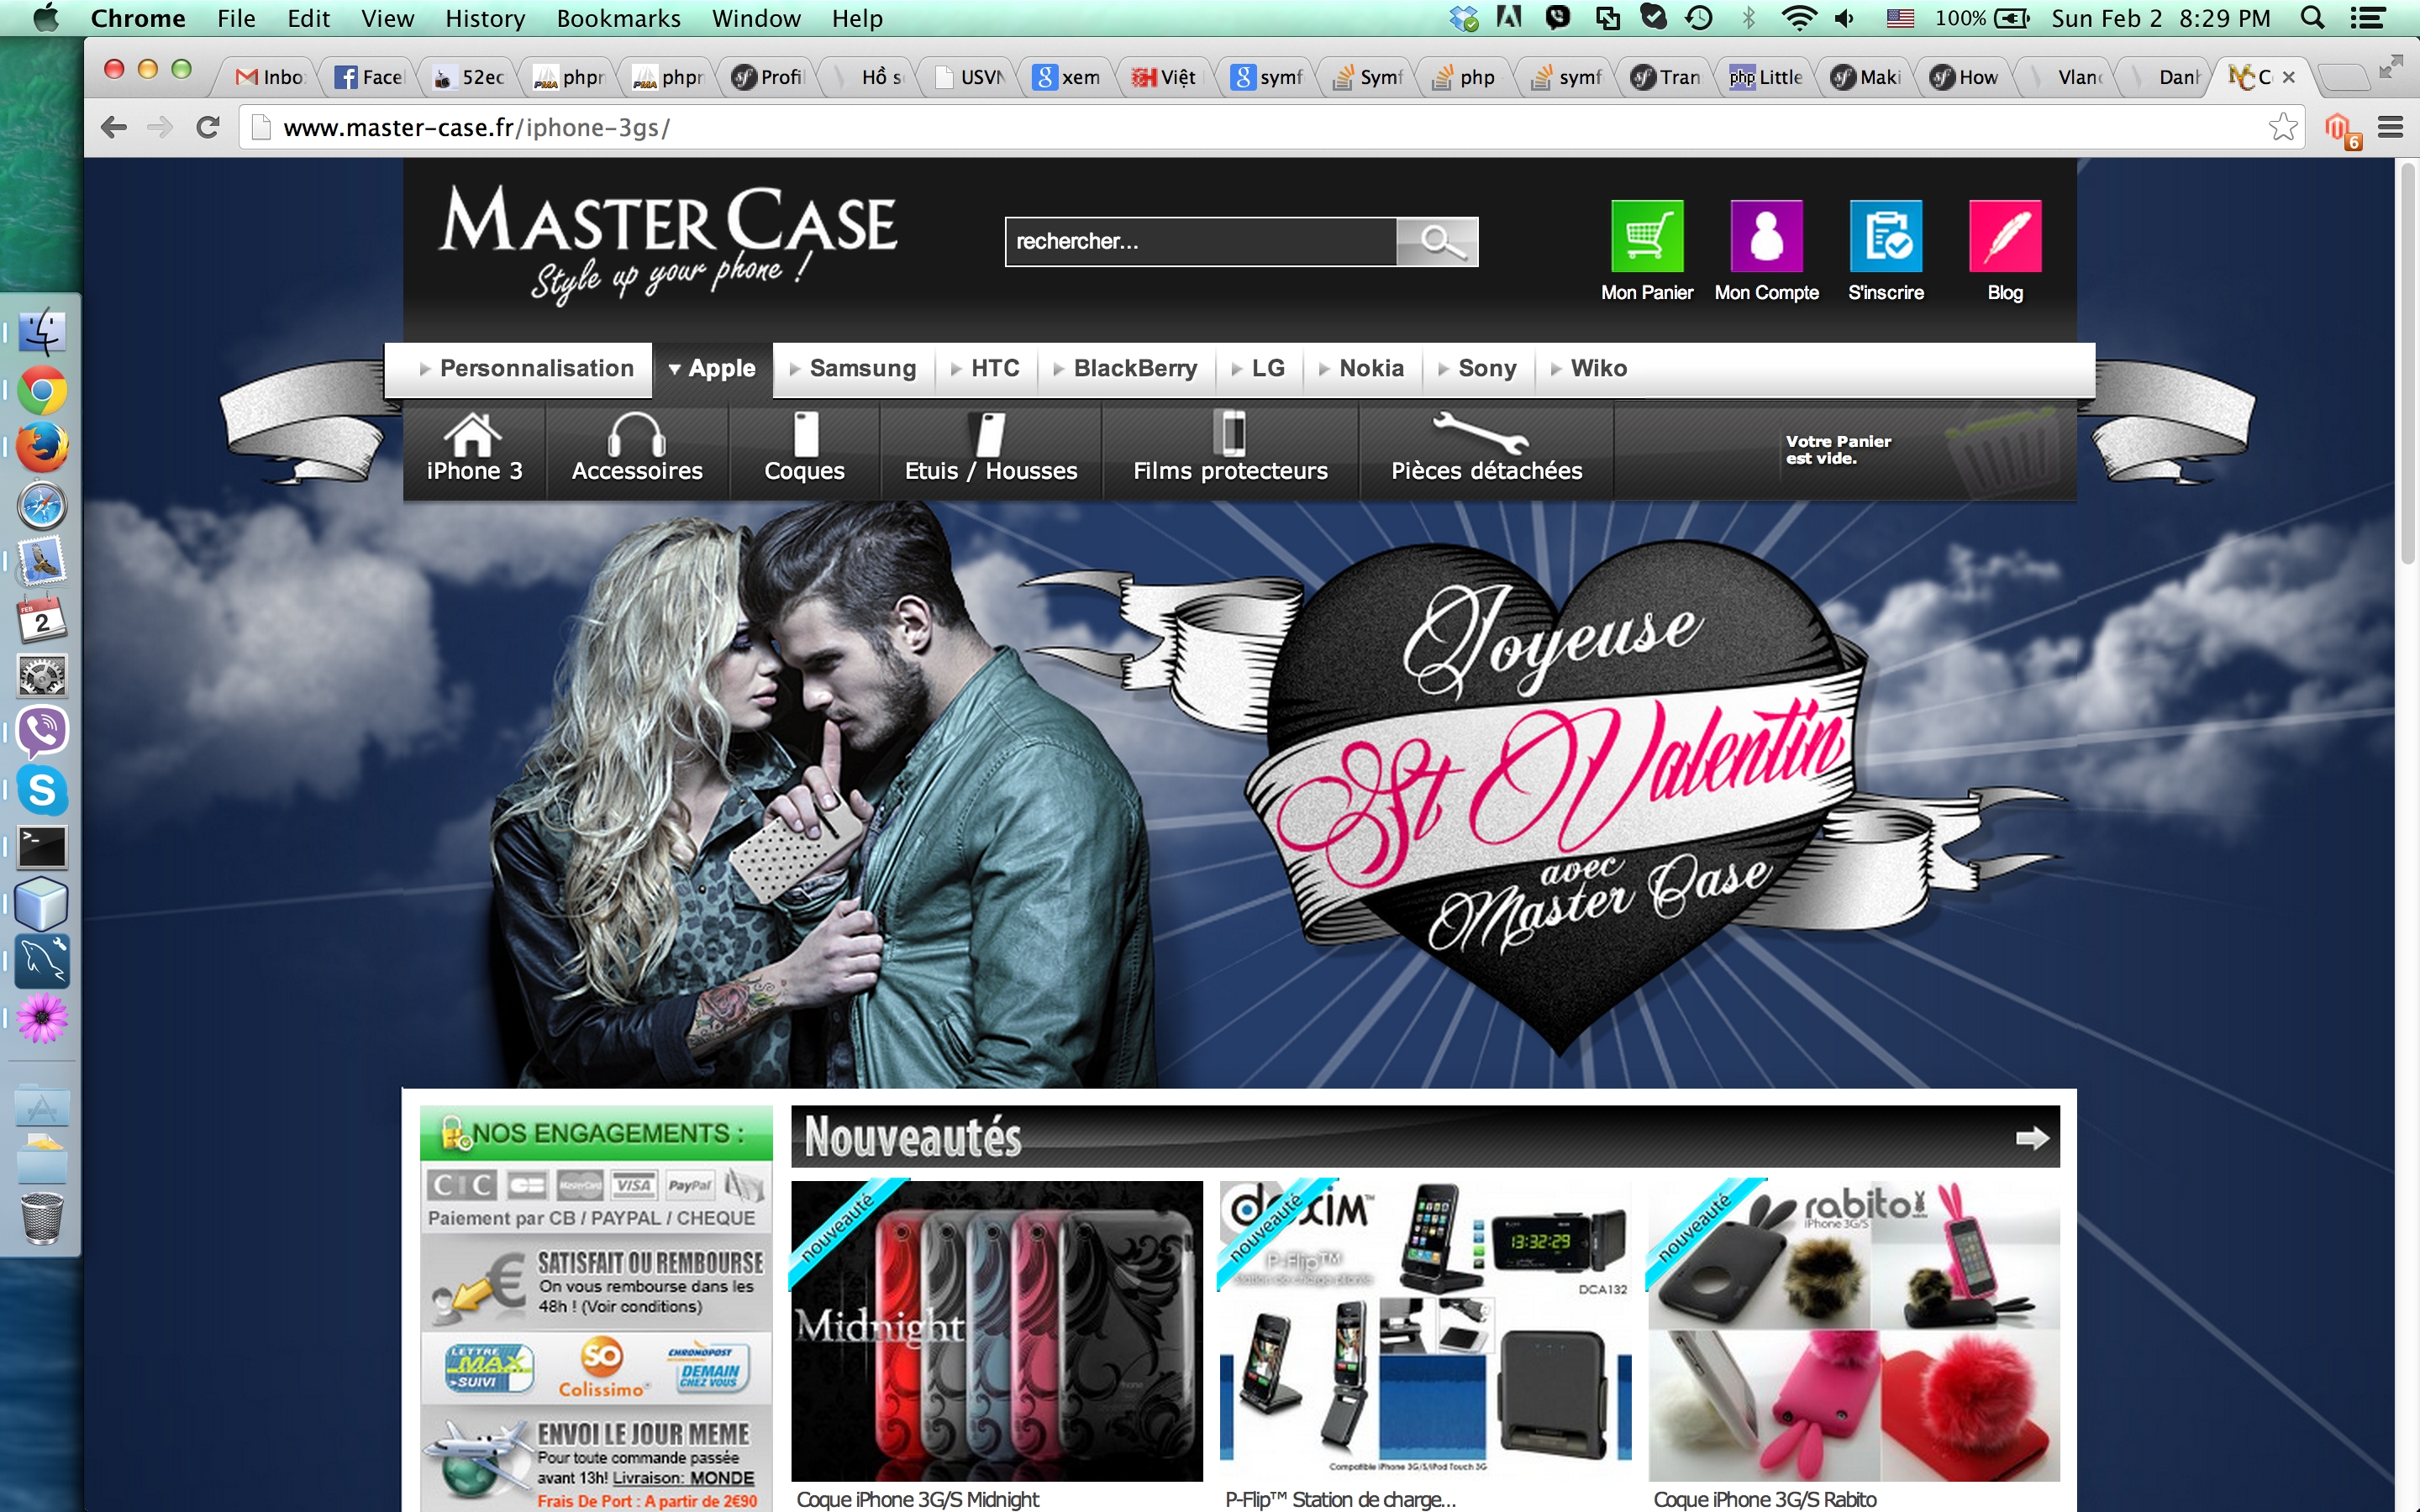Viewport: 2420px width, 1512px height.
Task: Open Viber from the dock
Action: (x=42, y=732)
